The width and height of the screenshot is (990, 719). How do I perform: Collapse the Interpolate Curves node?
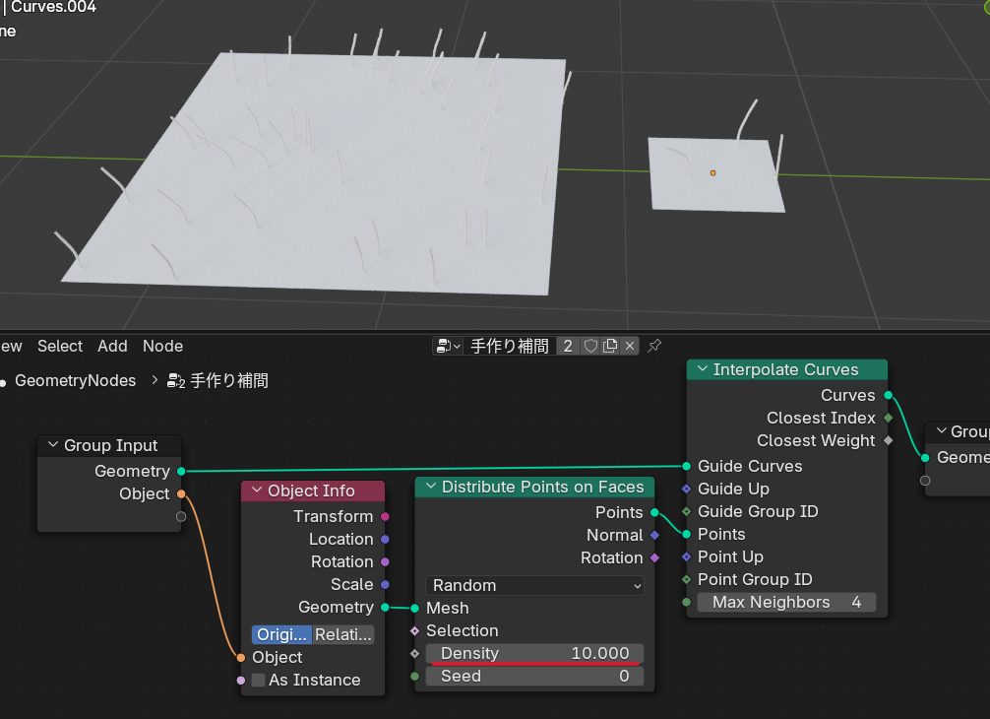point(703,369)
